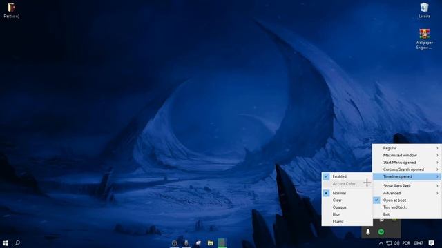Choose Exit in the tray menu
The image size is (442, 248).
407,214
